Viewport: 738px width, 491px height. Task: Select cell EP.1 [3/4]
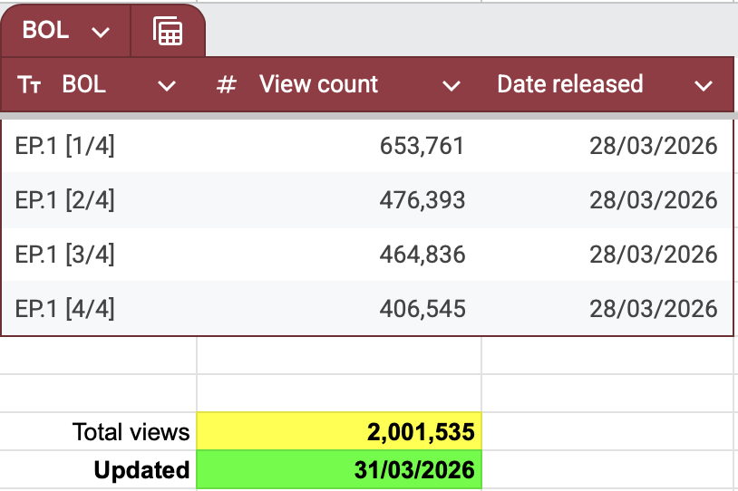[x=100, y=255]
